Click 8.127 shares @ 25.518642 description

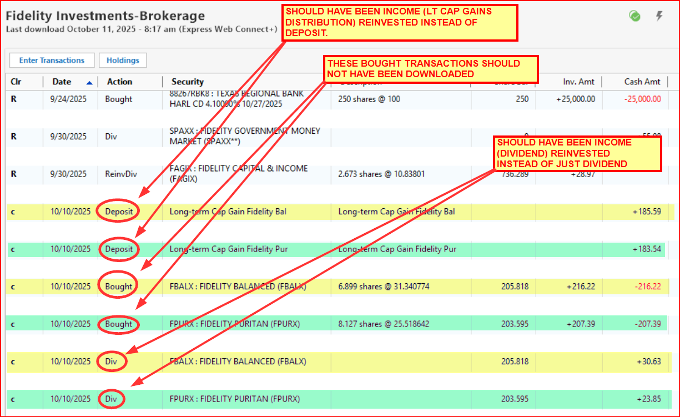tap(384, 324)
